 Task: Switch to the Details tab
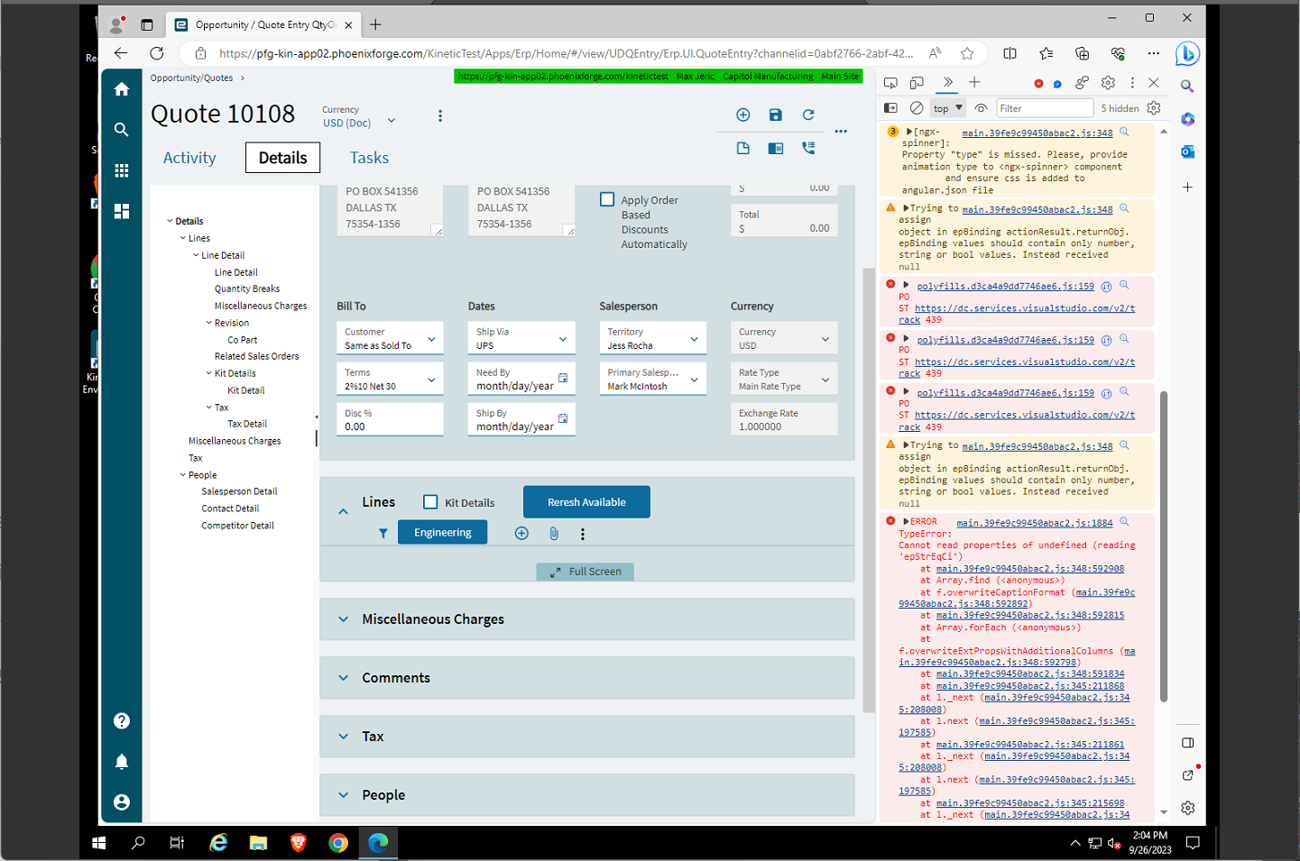283,158
